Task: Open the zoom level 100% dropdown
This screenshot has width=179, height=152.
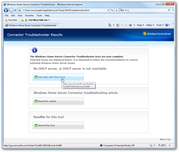Action: (x=169, y=145)
